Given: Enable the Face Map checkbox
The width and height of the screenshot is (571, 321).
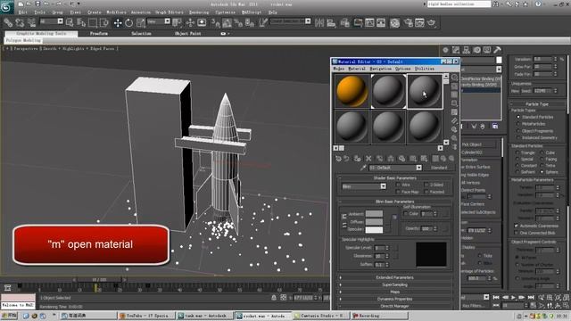Looking at the screenshot, I should point(398,192).
